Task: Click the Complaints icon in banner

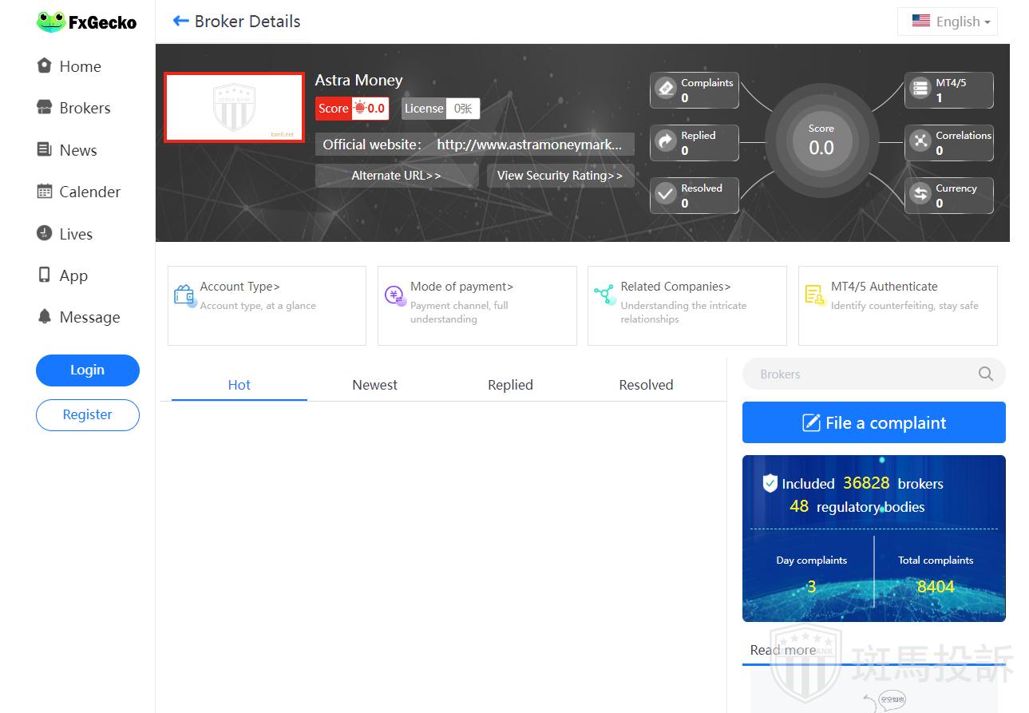Action: [666, 89]
